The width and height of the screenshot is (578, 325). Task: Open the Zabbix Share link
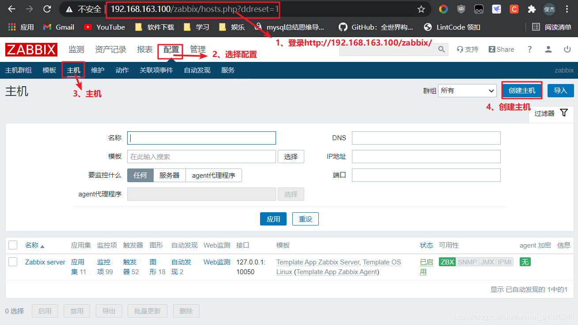coord(501,50)
